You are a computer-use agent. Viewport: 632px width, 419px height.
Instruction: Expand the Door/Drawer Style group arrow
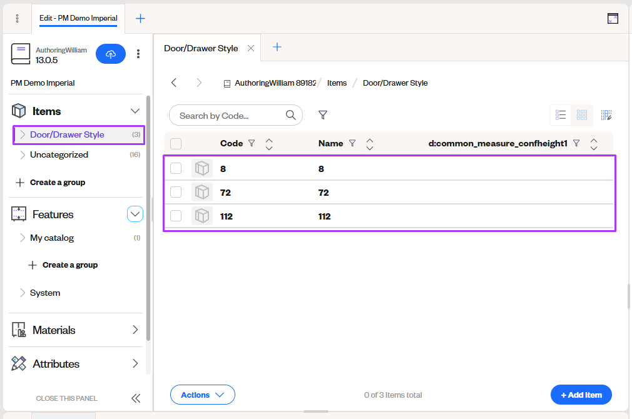pyautogui.click(x=23, y=134)
